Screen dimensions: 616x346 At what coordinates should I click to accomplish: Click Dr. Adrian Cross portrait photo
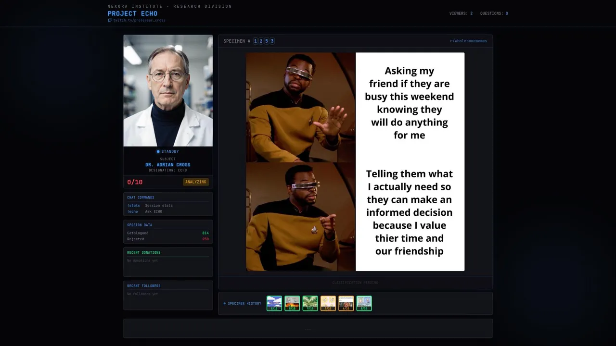(x=168, y=90)
